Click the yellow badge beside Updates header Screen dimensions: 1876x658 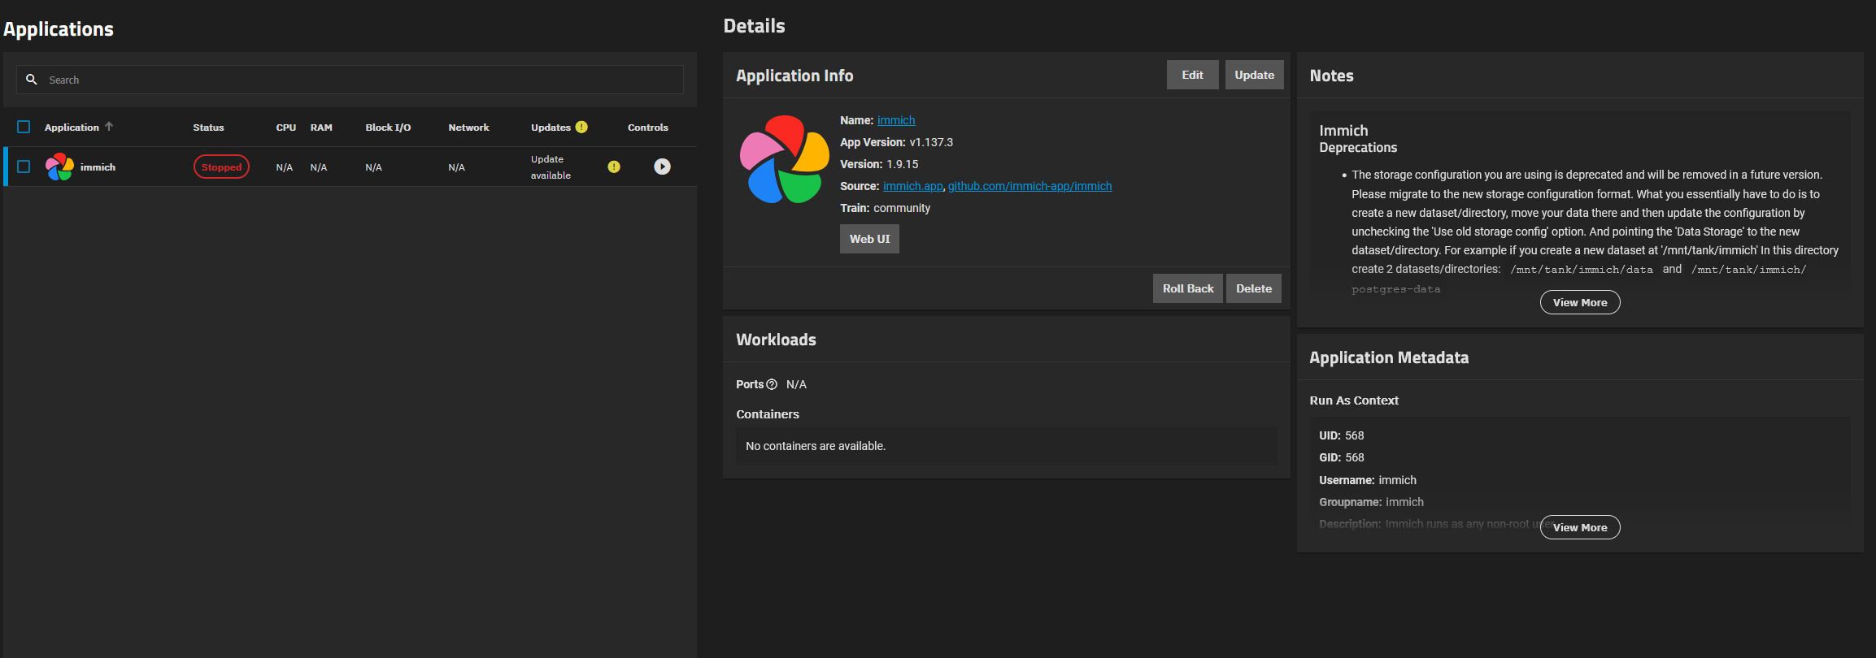(581, 127)
